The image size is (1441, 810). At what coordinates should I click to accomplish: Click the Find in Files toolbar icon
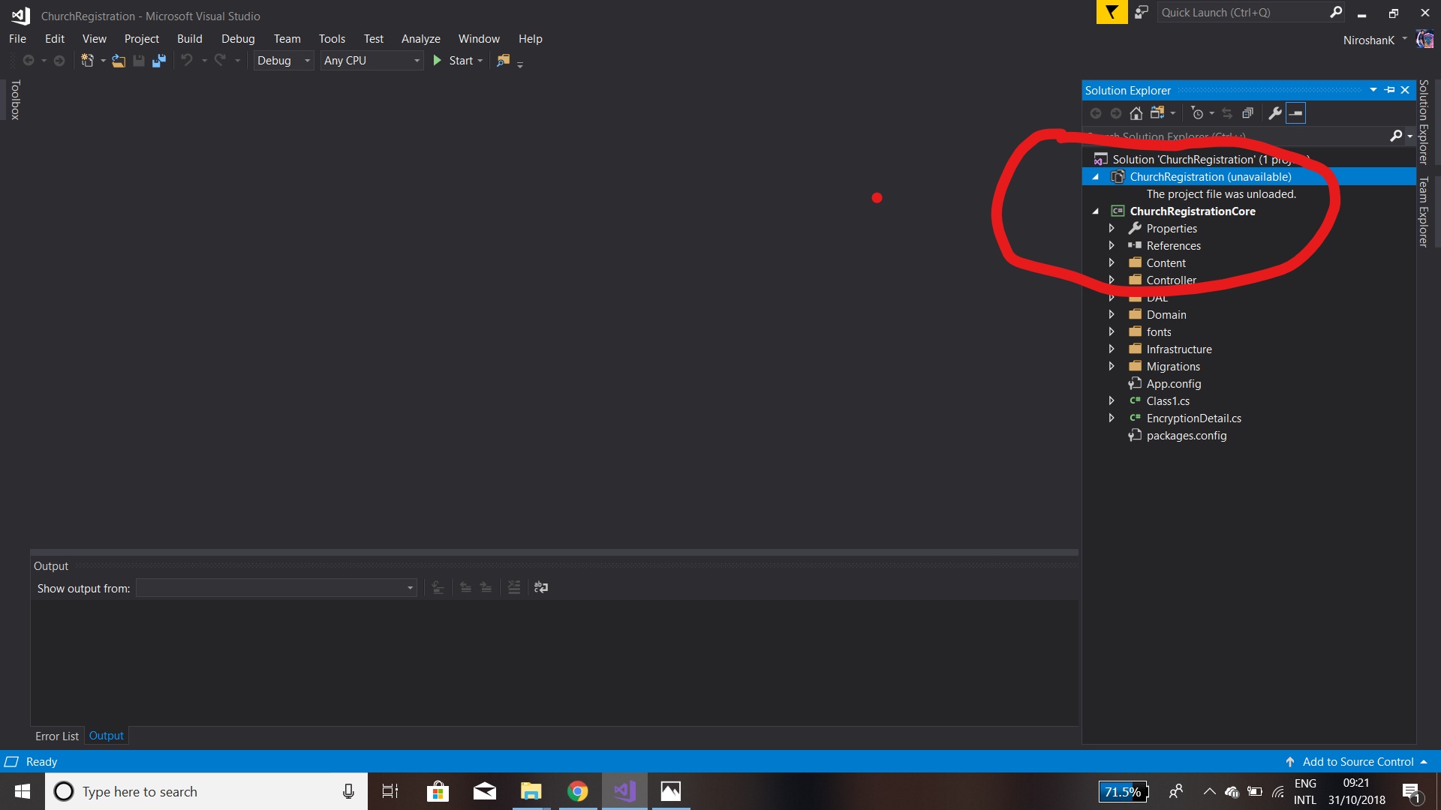coord(503,61)
